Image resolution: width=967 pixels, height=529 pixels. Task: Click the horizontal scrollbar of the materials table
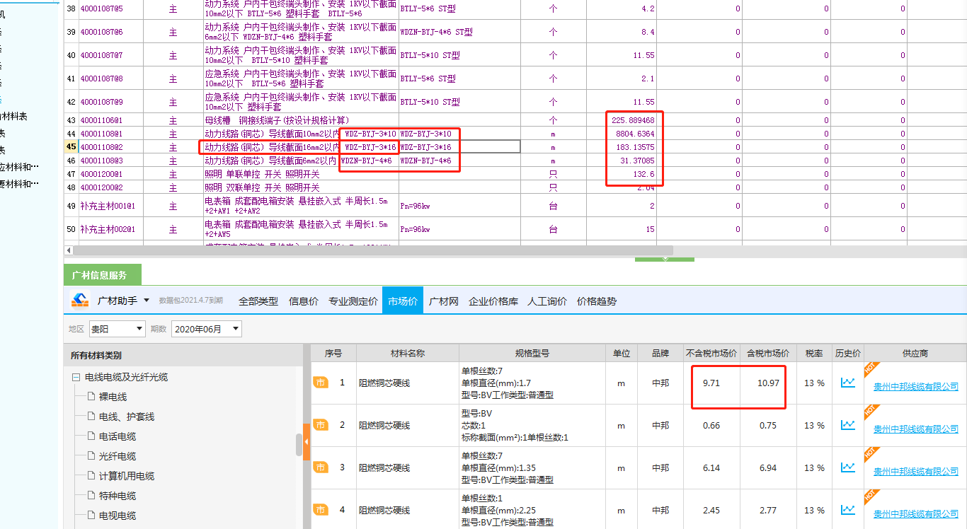point(373,250)
